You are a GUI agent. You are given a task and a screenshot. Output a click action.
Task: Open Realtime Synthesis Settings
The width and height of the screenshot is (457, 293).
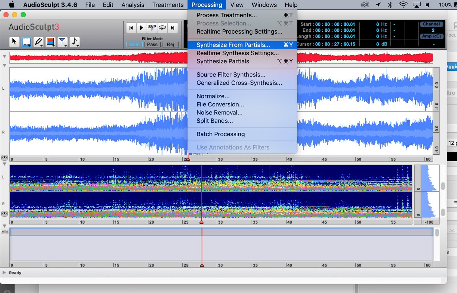242,53
